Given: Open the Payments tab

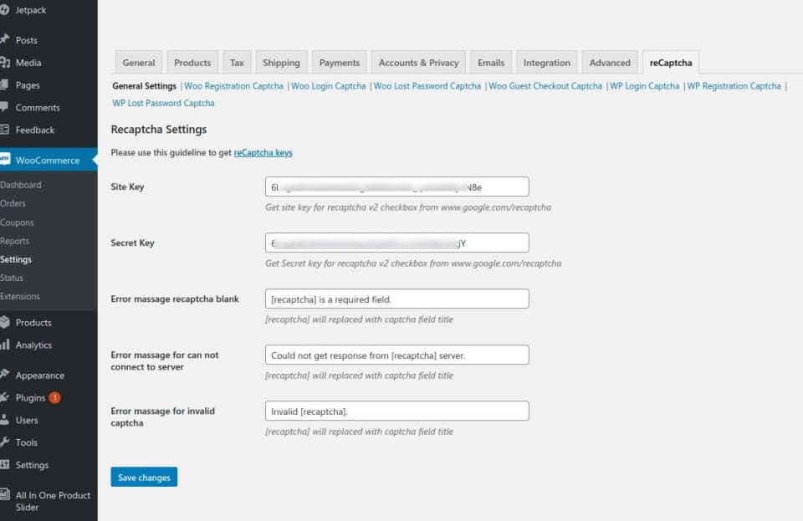Looking at the screenshot, I should (x=340, y=63).
